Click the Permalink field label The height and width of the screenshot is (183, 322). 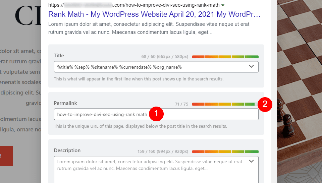[x=65, y=103]
